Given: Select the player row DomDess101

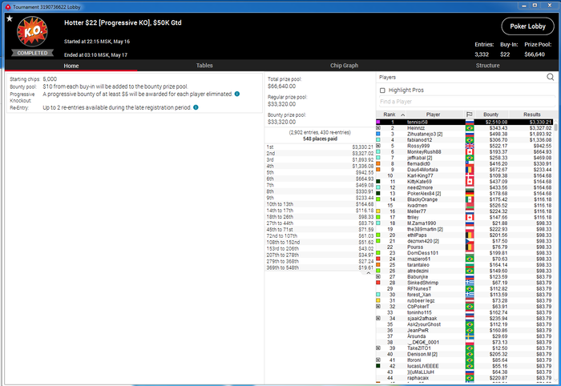Looking at the screenshot, I should tap(464, 253).
